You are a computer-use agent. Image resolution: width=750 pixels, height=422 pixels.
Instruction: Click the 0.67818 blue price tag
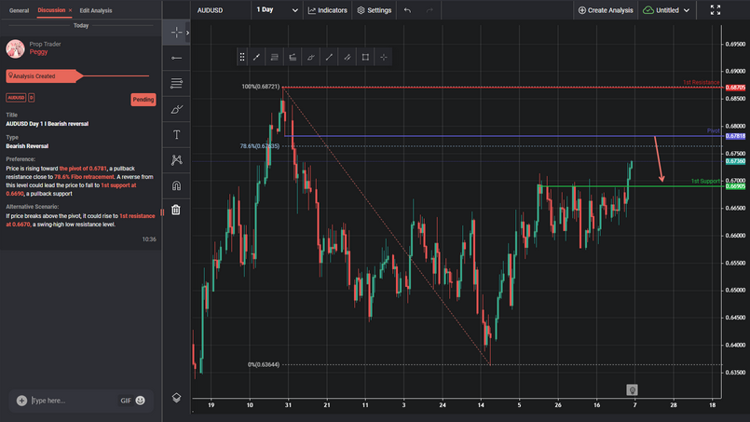coord(735,136)
